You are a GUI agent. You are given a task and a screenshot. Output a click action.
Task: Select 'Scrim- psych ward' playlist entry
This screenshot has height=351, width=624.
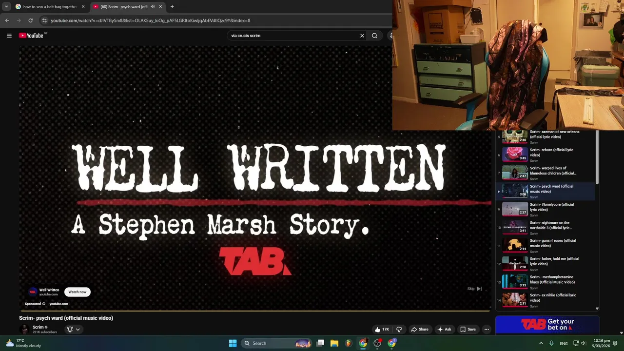545,191
